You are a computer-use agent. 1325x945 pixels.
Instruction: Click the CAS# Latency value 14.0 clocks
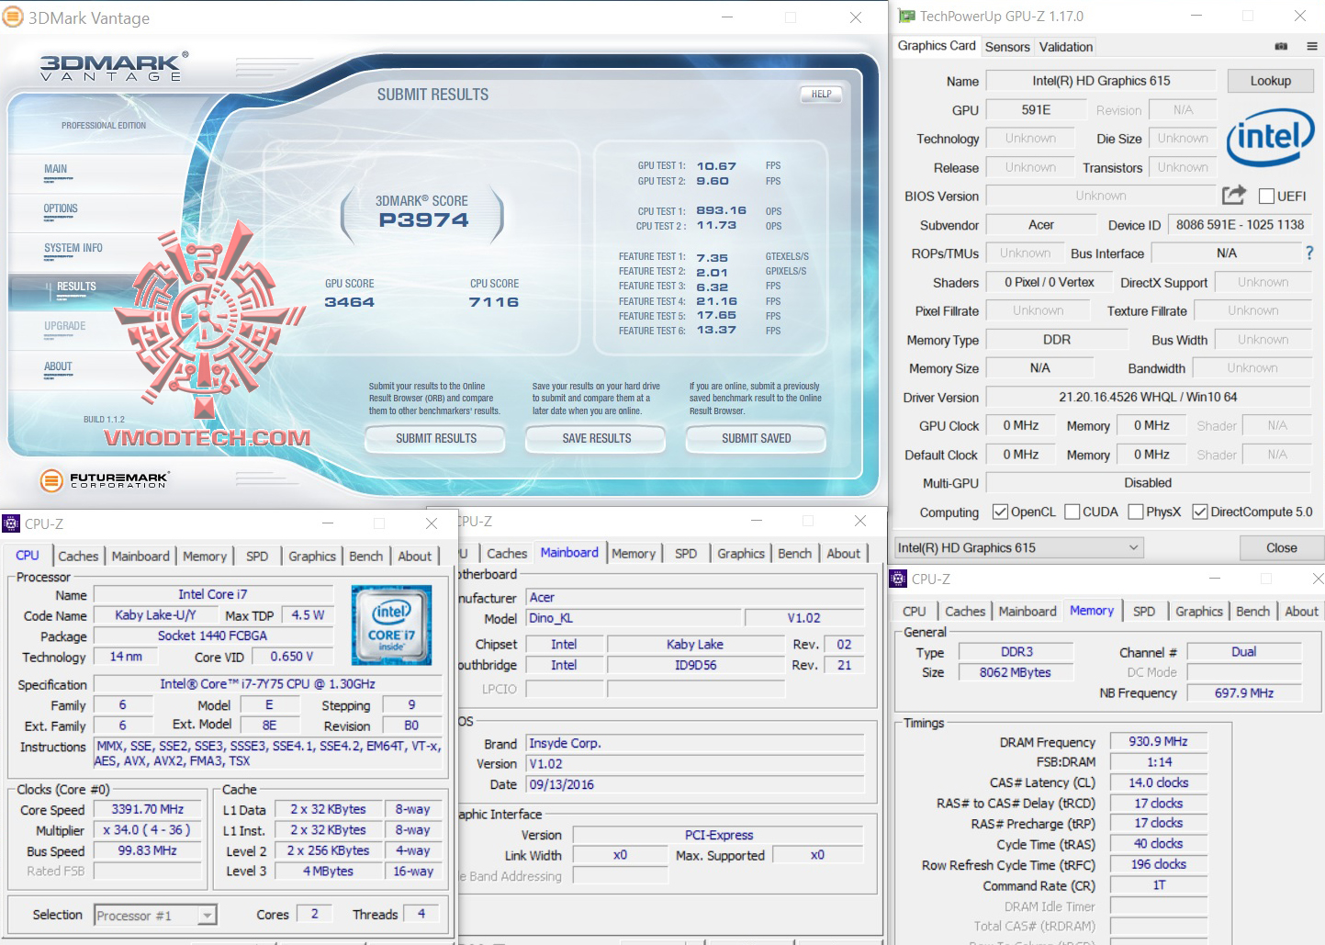pyautogui.click(x=1158, y=782)
